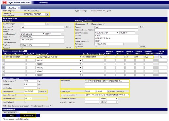Enable the Food Related checkbox
Viewport: 169px width, 121px height.
25,102
